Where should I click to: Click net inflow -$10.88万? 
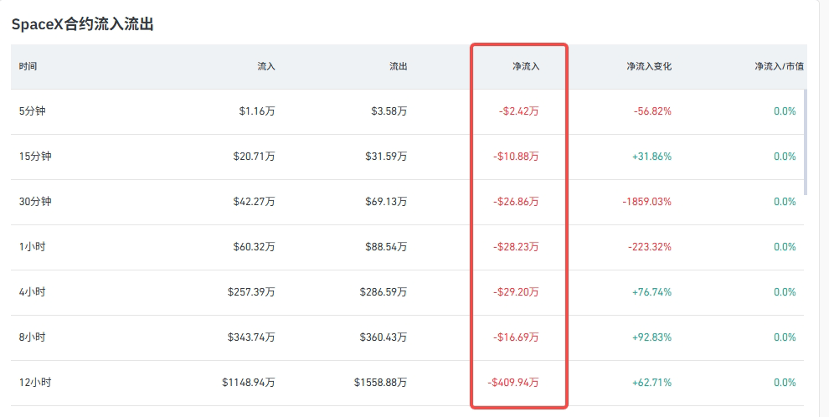[516, 157]
